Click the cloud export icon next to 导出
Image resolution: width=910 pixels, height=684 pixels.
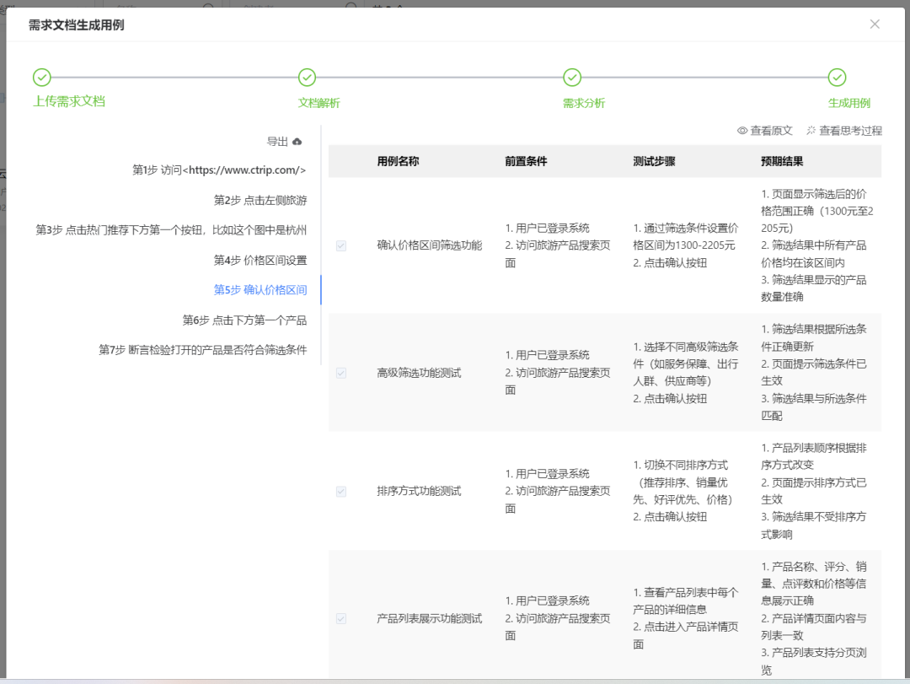click(297, 142)
